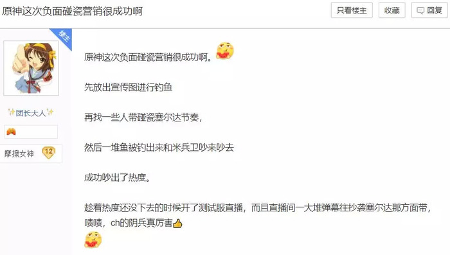Screen dimensions: 450x255
Task: Click the blue 楼主 corner ribbon
Action: tap(63, 37)
